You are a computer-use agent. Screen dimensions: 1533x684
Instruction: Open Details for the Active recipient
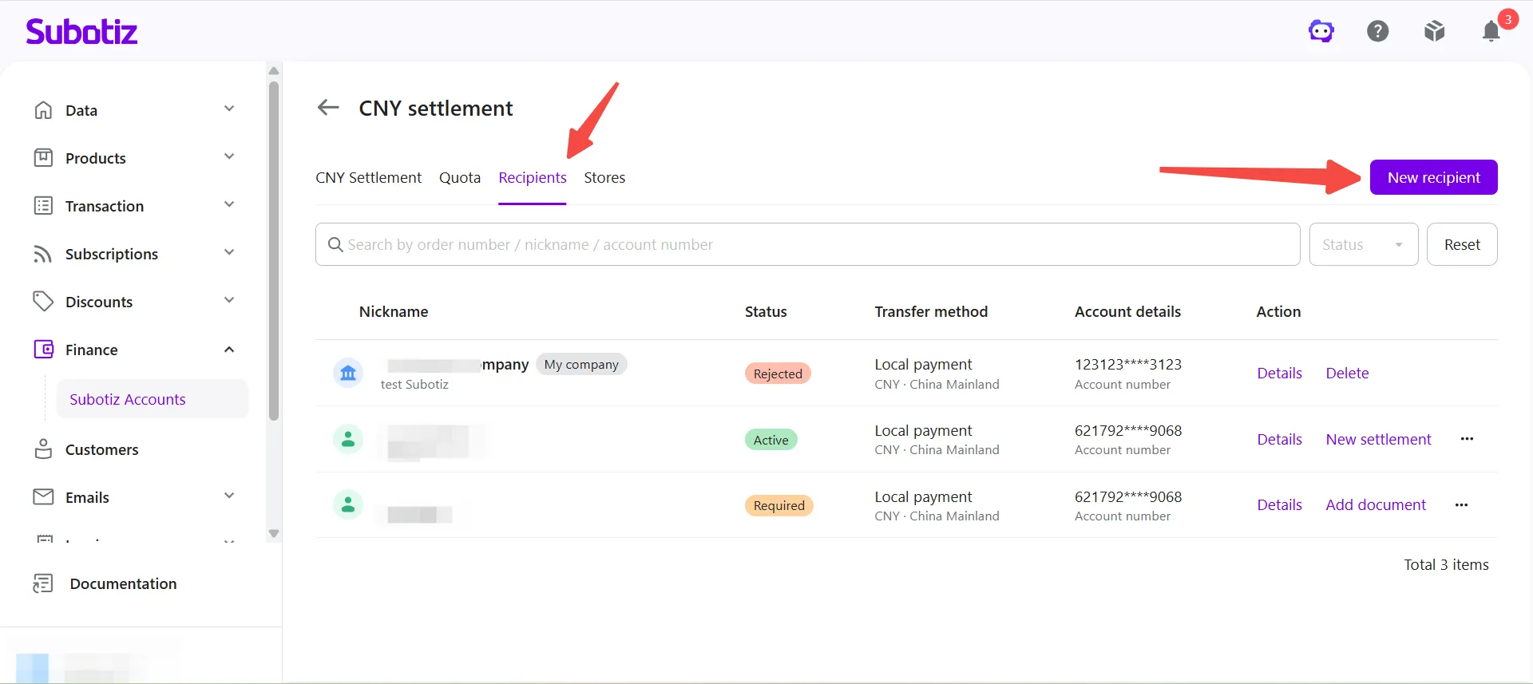click(1279, 439)
